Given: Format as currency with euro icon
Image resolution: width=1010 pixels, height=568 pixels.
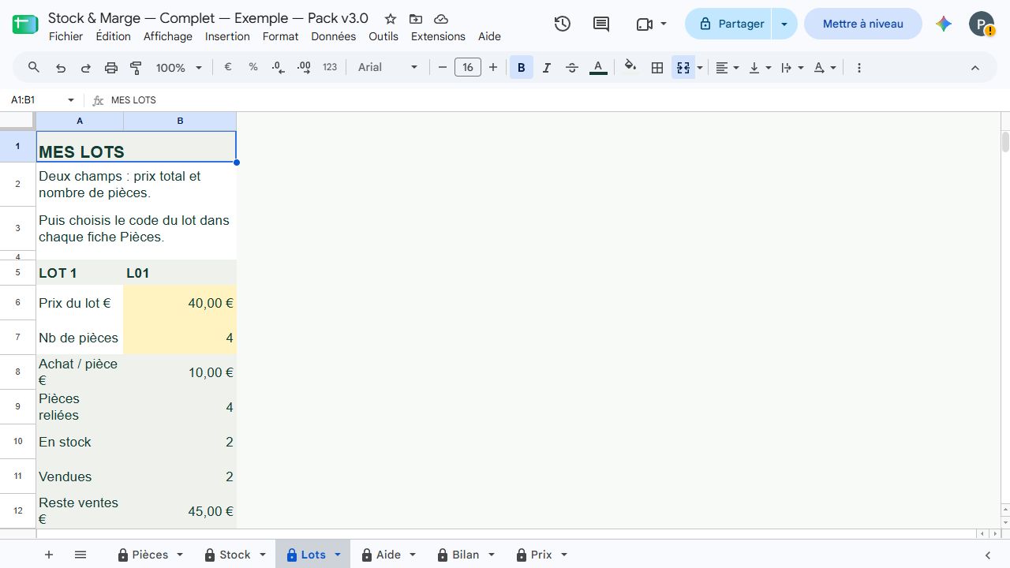Looking at the screenshot, I should pyautogui.click(x=228, y=68).
